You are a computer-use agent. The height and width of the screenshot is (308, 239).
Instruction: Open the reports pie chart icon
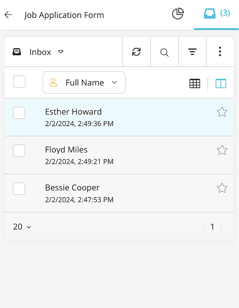[178, 14]
